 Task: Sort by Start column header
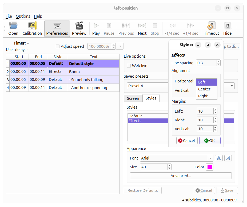pos(19,57)
